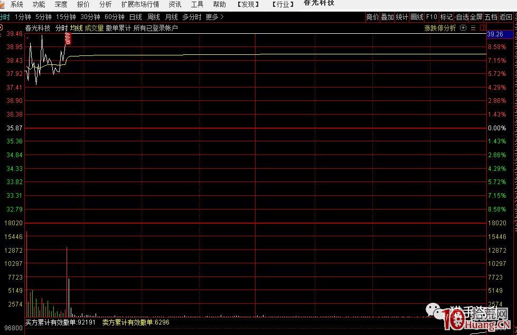Open the 所有已登录帐户 account selector
This screenshot has height=335, width=517.
click(156, 28)
